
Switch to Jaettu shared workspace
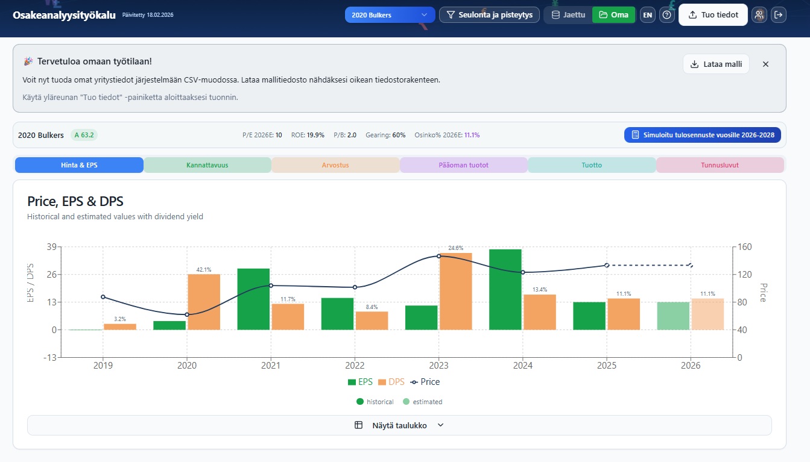[568, 15]
